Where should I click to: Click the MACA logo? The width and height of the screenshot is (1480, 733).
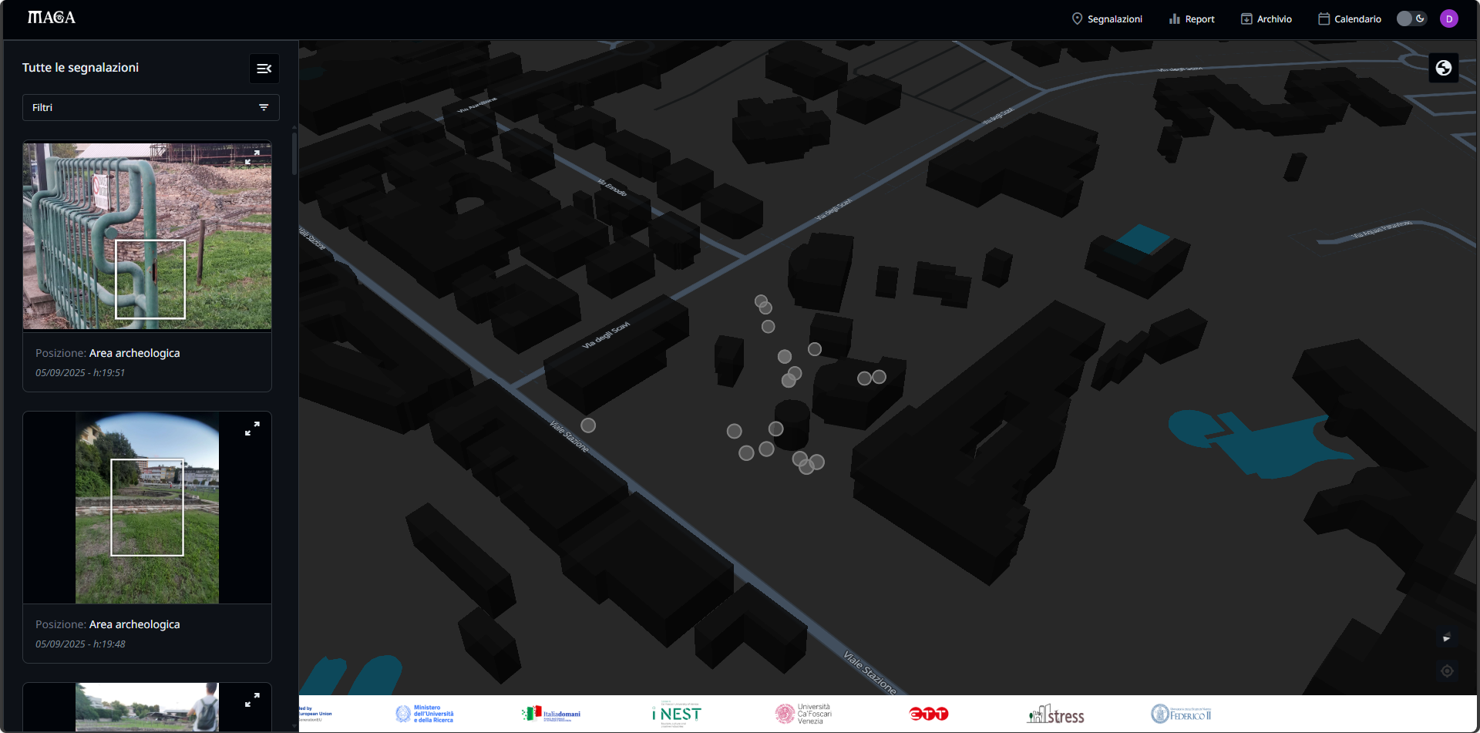click(x=51, y=17)
